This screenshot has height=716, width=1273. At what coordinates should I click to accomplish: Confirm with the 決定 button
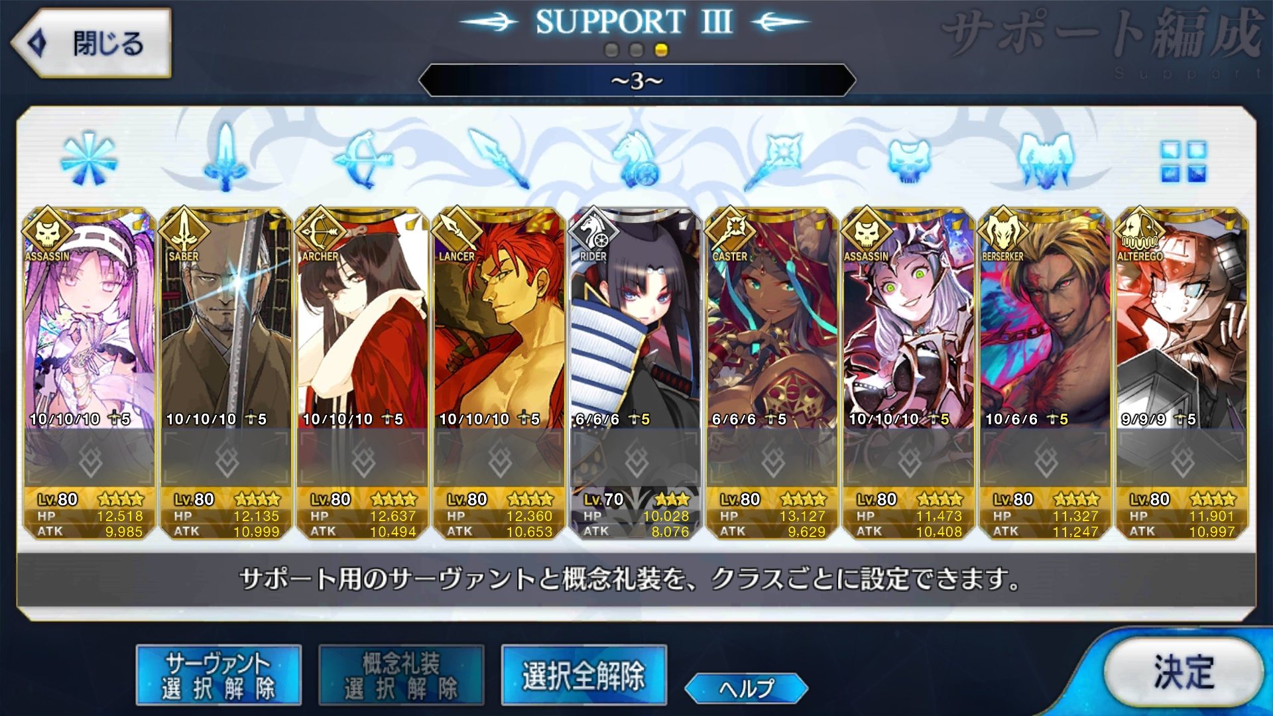coord(1183,672)
